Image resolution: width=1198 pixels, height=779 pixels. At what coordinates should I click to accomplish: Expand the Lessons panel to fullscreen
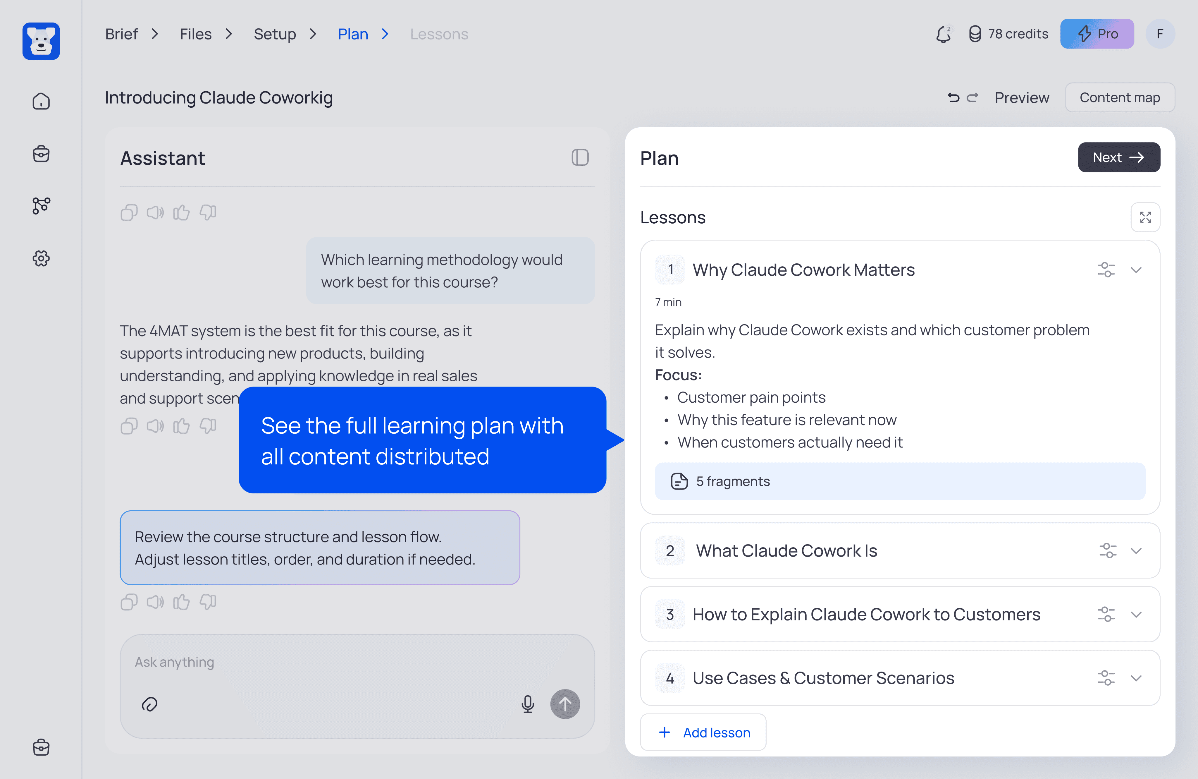click(x=1145, y=217)
